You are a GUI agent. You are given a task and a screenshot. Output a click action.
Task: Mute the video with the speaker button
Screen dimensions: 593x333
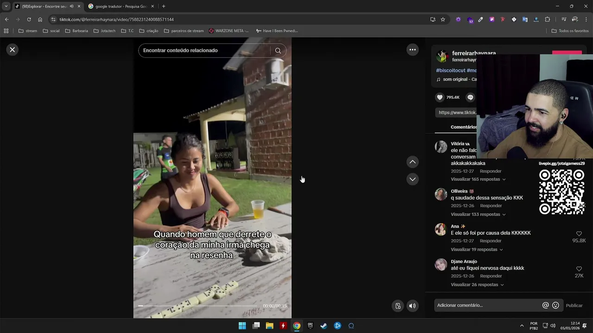tap(412, 306)
